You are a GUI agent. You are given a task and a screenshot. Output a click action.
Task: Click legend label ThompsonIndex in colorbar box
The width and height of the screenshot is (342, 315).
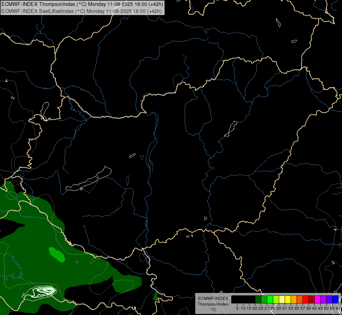coord(213,304)
